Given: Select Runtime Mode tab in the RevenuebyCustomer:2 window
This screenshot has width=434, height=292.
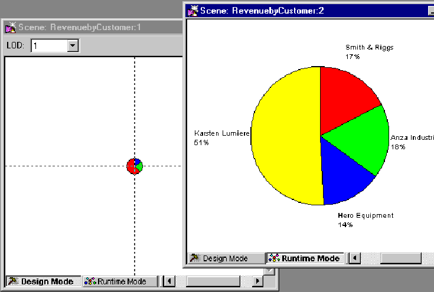Looking at the screenshot, I should [x=305, y=258].
